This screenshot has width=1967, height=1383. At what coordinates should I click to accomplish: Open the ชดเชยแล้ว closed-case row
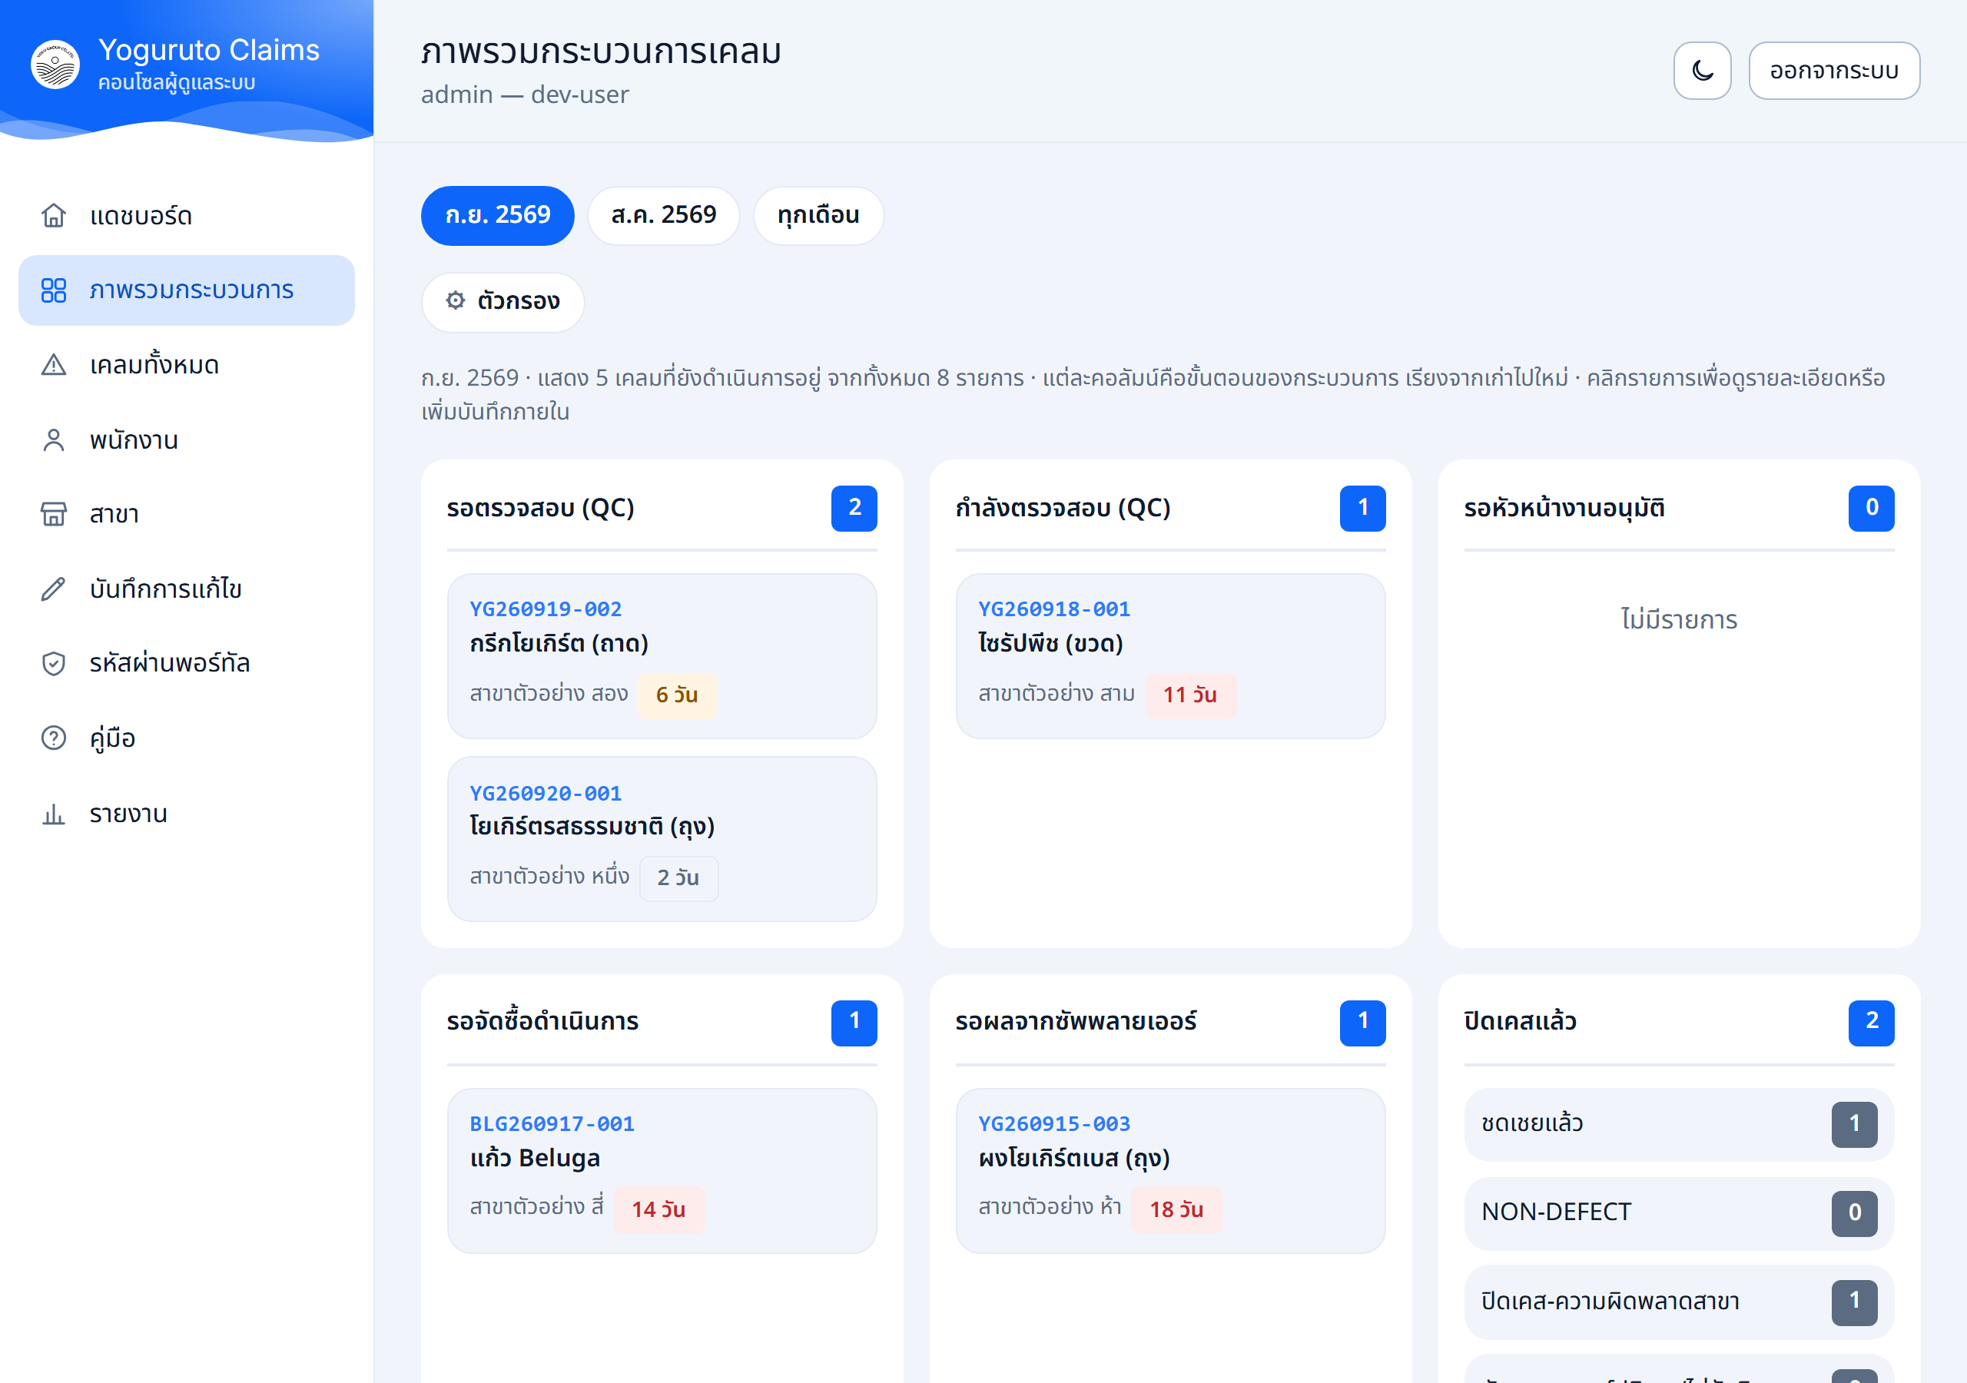coord(1679,1124)
